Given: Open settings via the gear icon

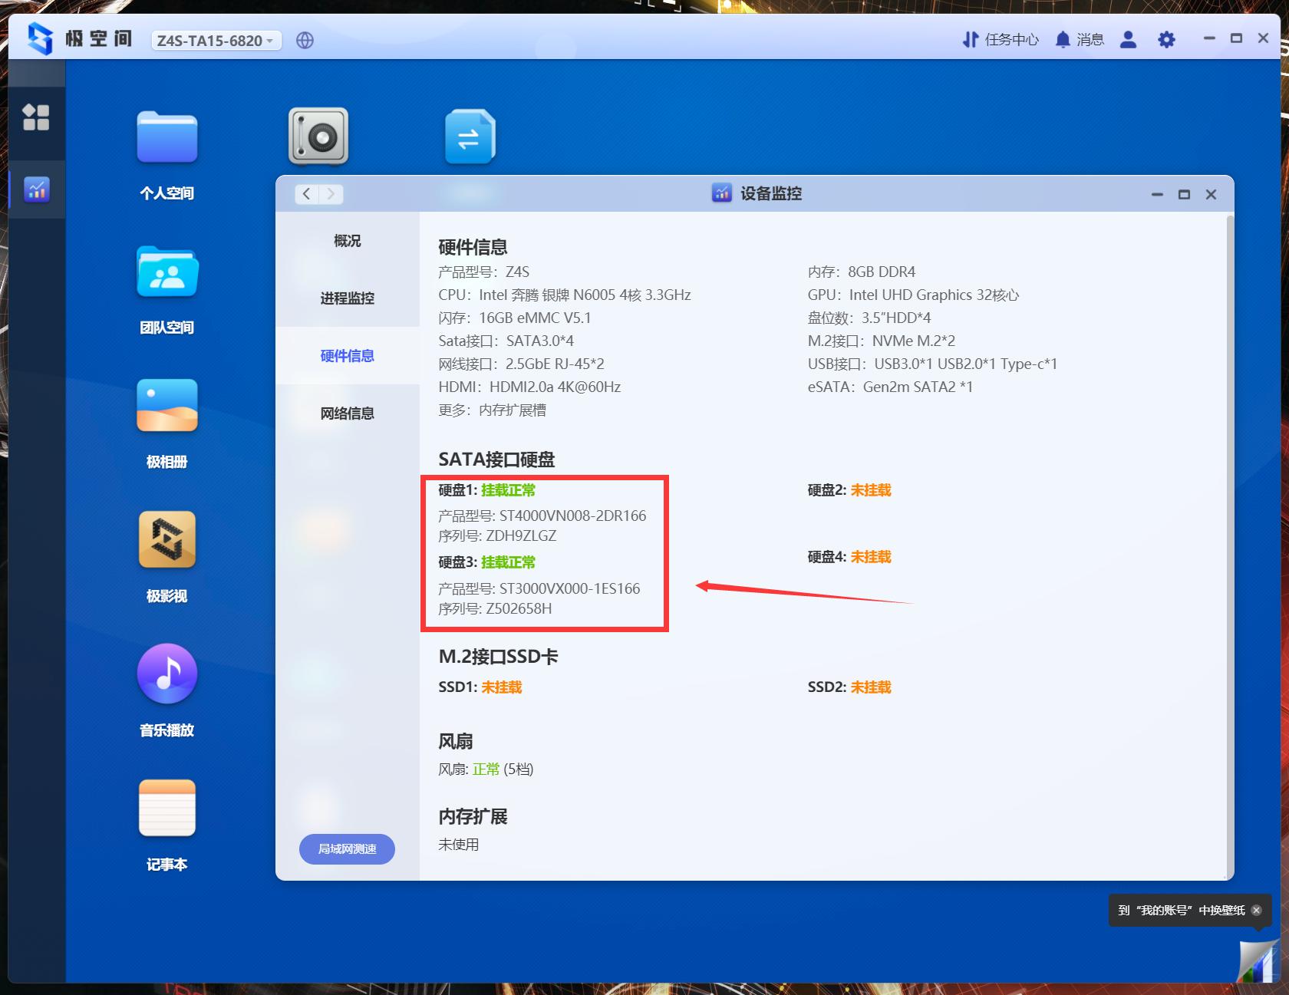Looking at the screenshot, I should pyautogui.click(x=1166, y=39).
